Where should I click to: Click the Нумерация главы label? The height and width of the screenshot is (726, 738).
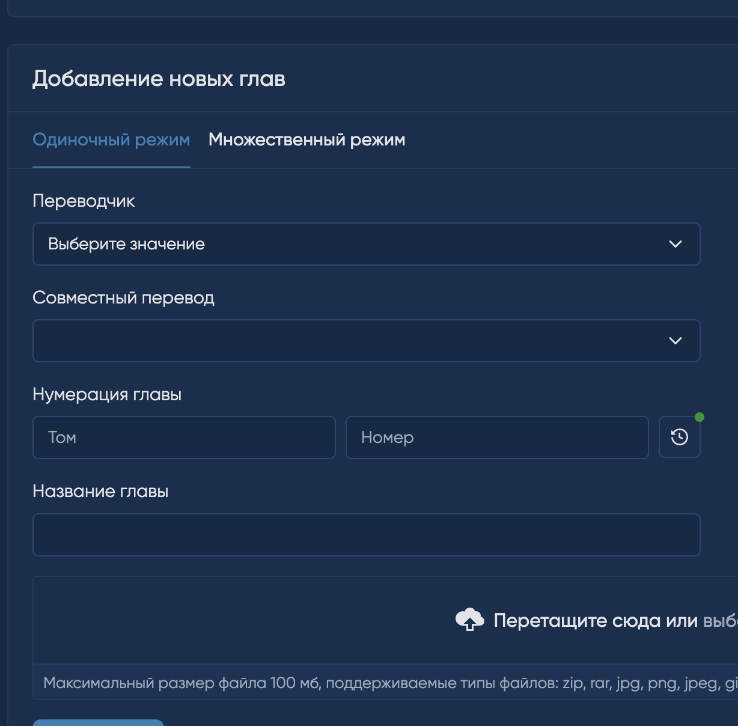point(107,394)
